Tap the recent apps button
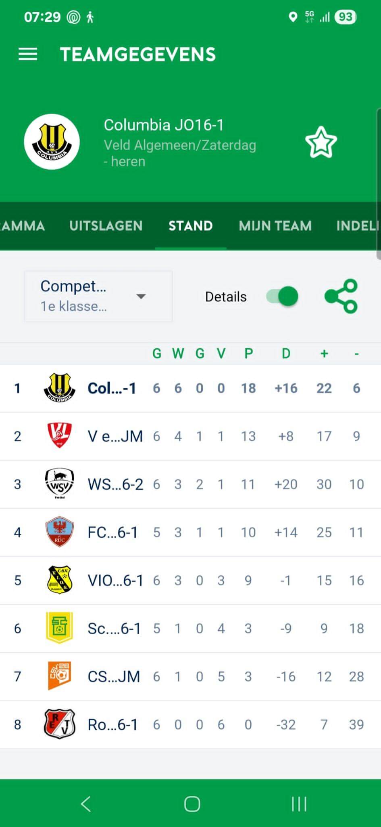 coord(299,804)
